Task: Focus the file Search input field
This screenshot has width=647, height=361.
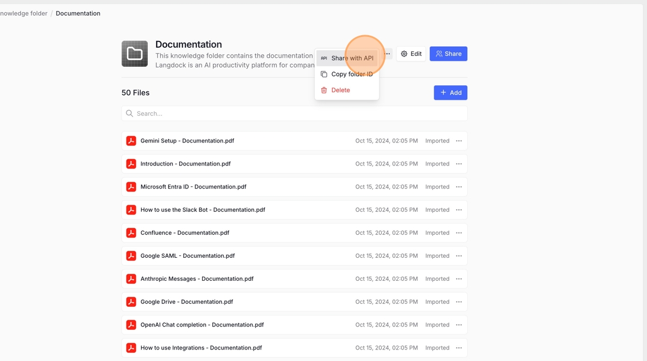Action: (x=295, y=114)
